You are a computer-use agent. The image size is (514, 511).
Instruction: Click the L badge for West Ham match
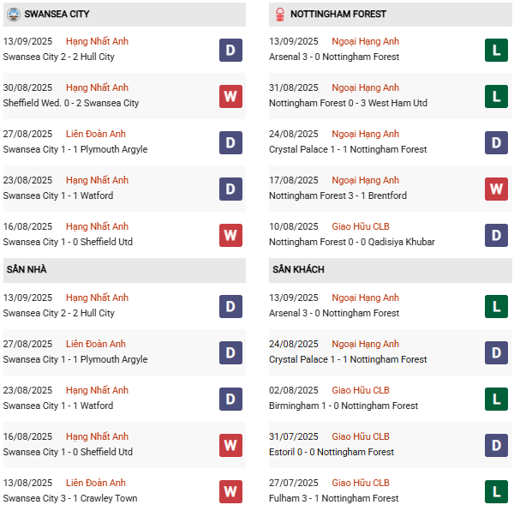496,96
